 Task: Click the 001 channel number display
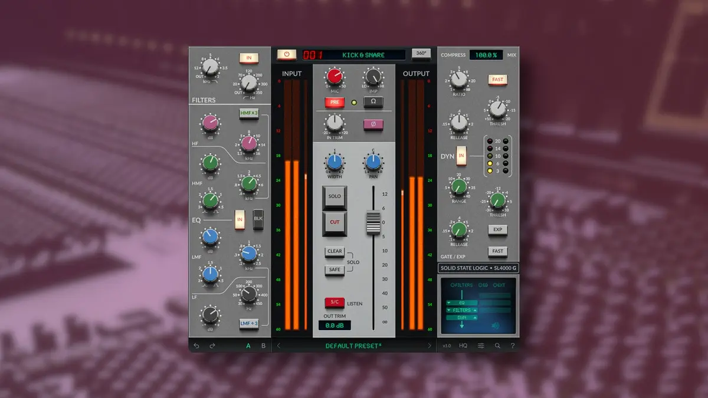[313, 55]
